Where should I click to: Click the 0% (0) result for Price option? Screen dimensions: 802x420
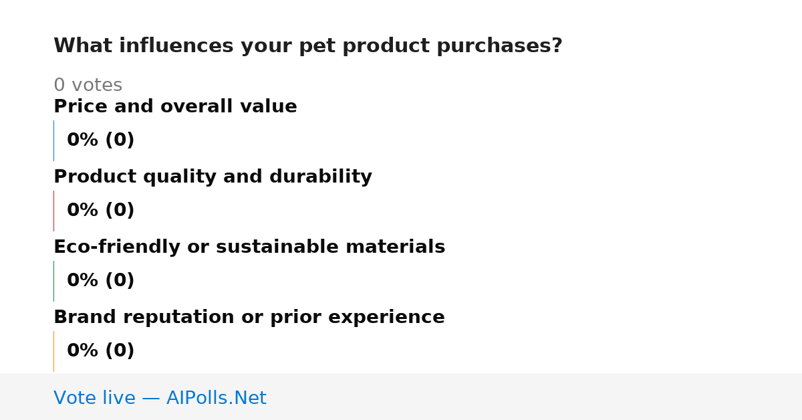click(101, 140)
